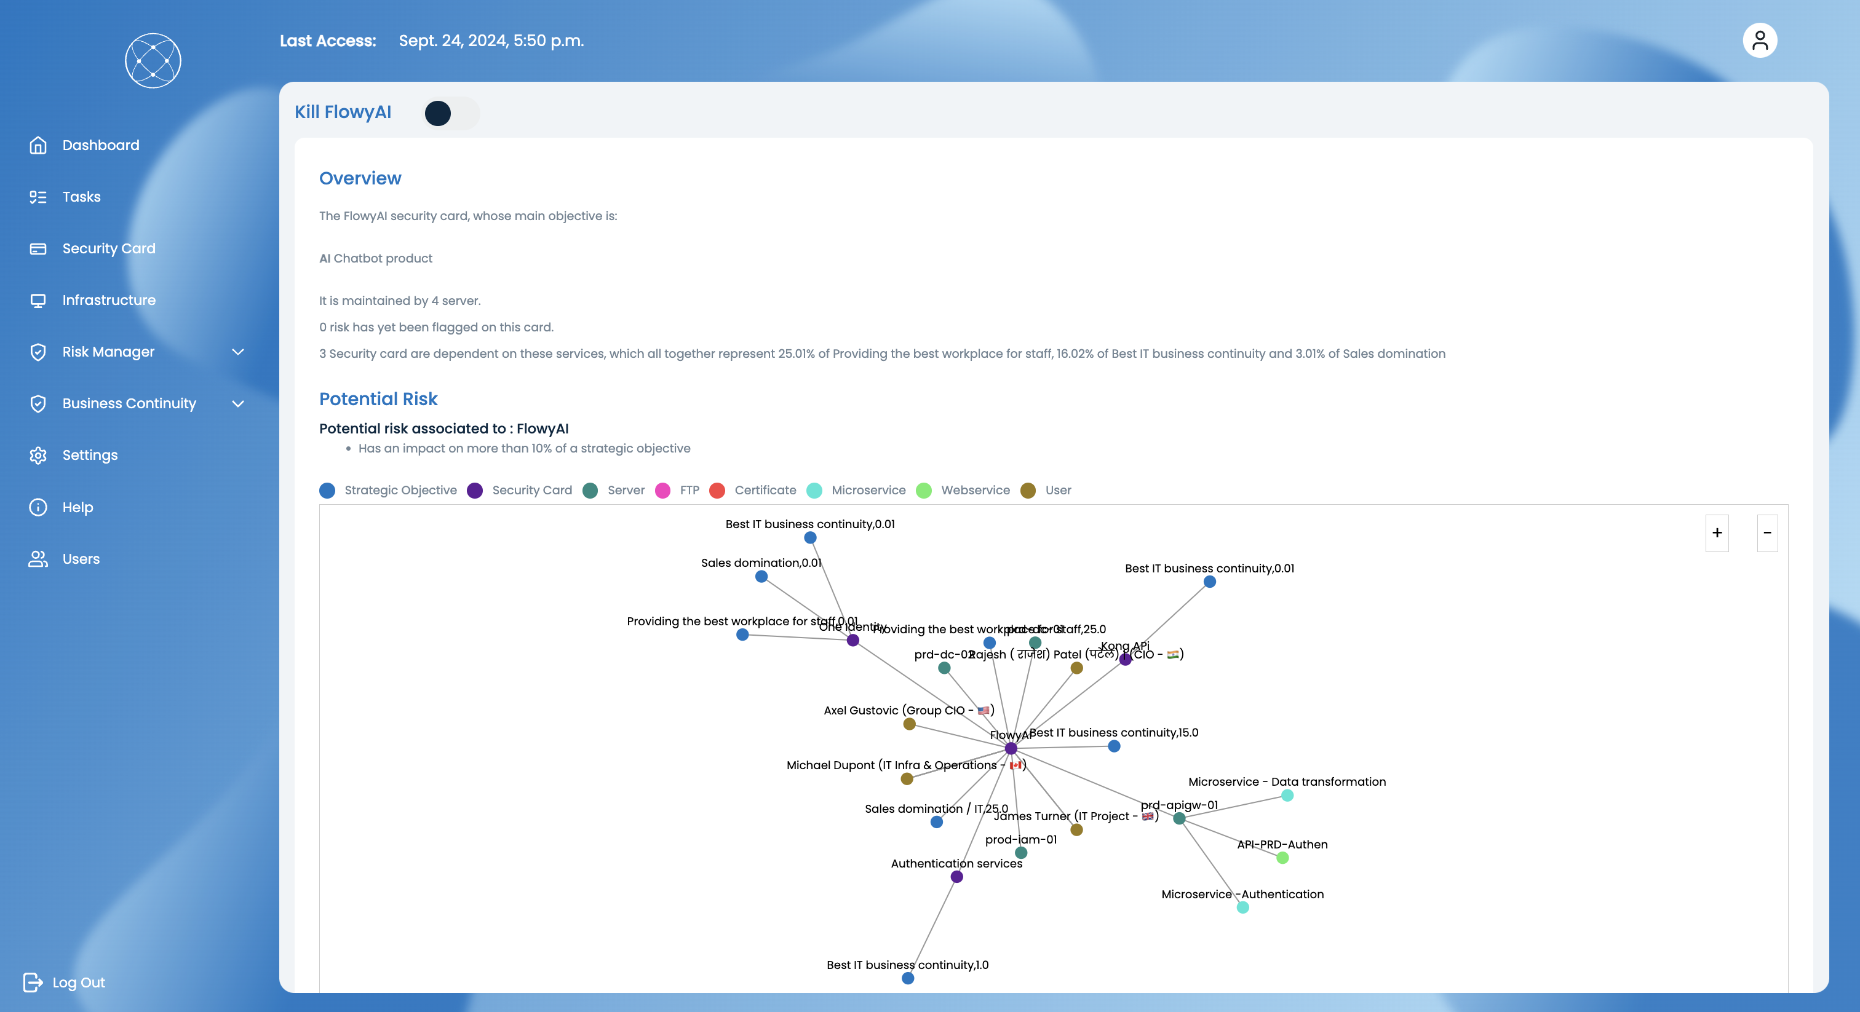1860x1012 pixels.
Task: Select the Microservice legend color swatch
Action: tap(817, 490)
